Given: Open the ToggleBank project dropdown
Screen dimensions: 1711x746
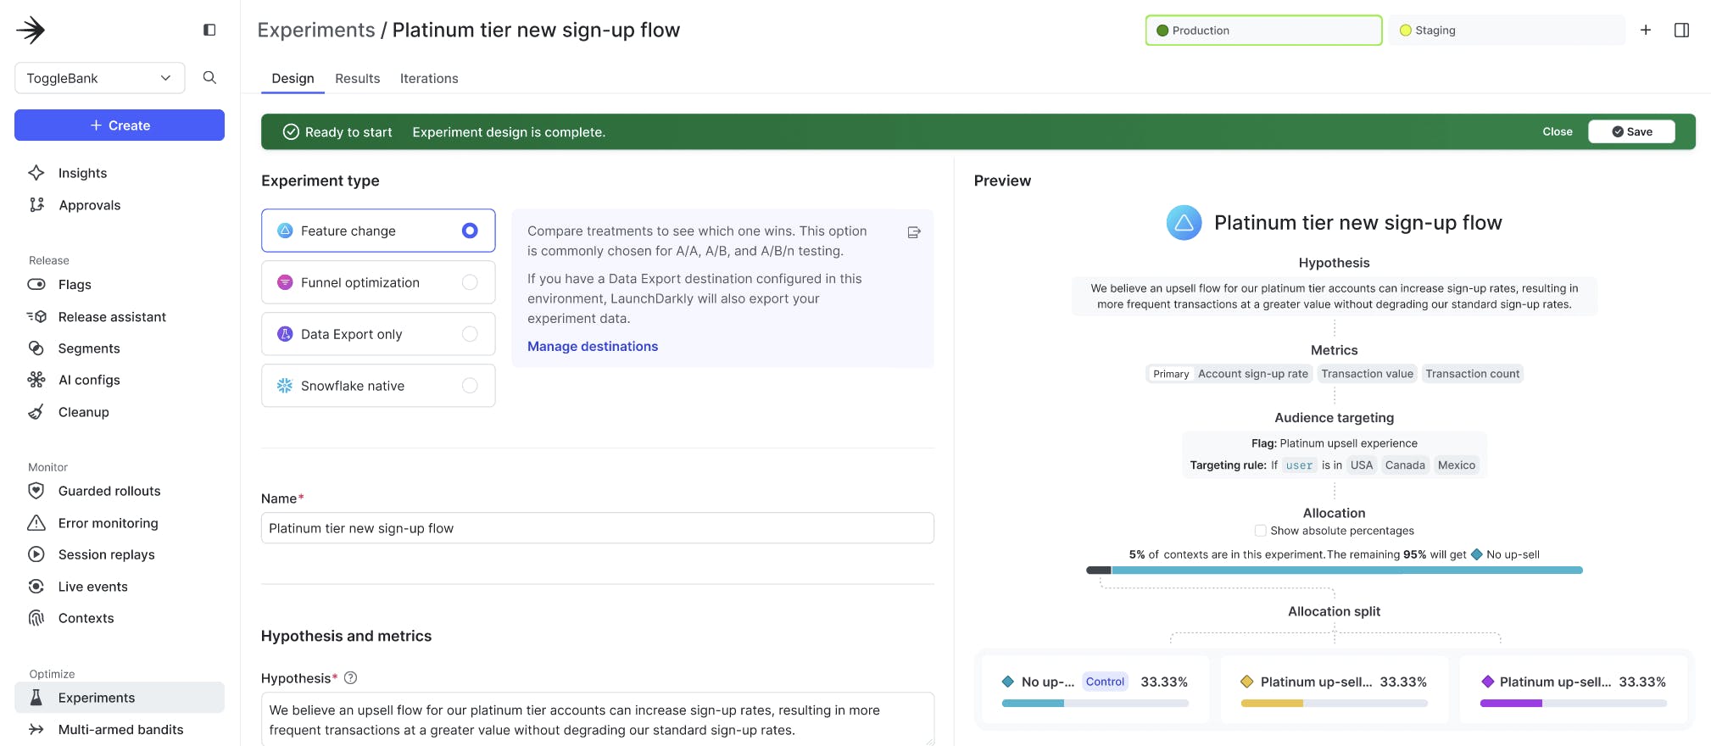Looking at the screenshot, I should tap(99, 78).
